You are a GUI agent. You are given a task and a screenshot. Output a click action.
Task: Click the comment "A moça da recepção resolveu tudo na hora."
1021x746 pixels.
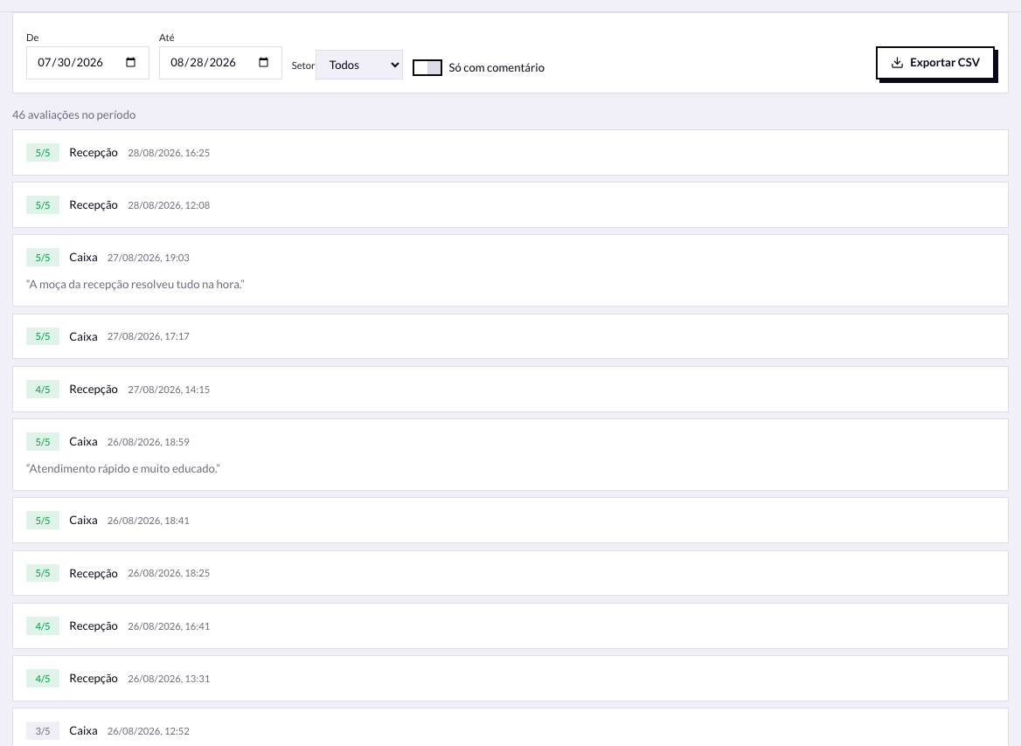coord(135,285)
